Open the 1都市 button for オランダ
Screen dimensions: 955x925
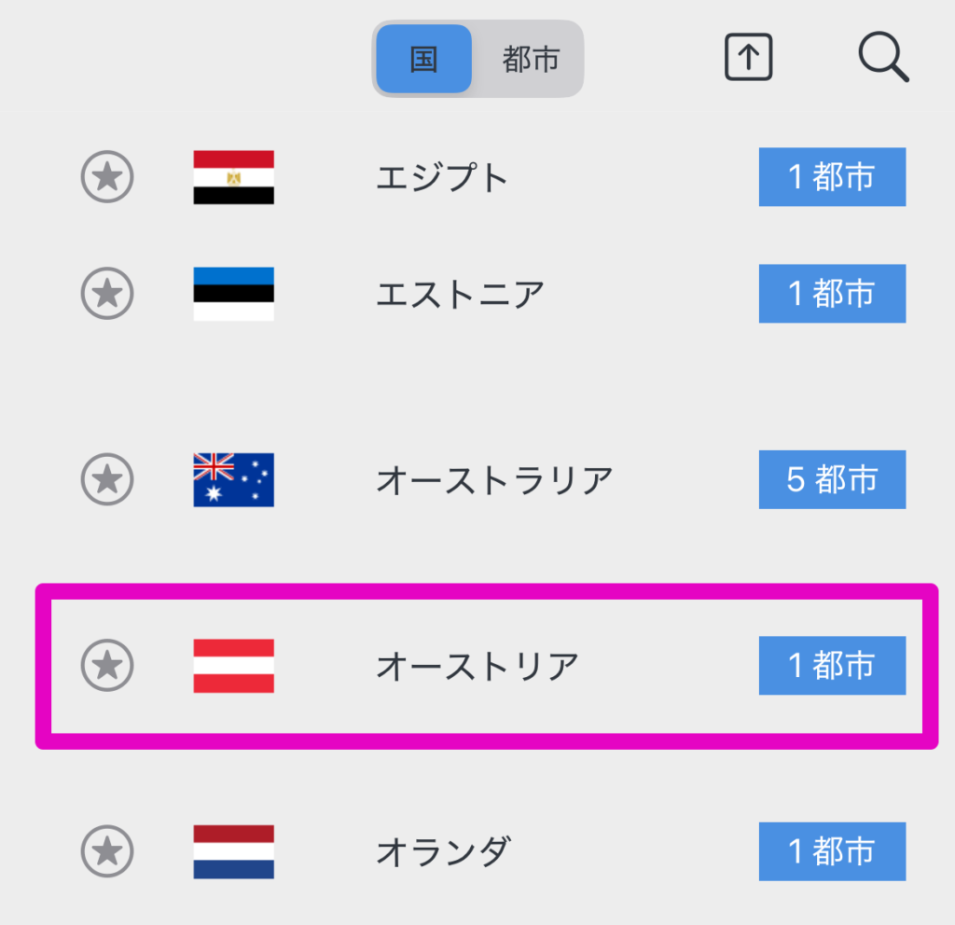click(832, 851)
